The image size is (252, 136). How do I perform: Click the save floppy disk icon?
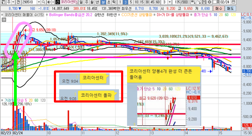coord(204,2)
